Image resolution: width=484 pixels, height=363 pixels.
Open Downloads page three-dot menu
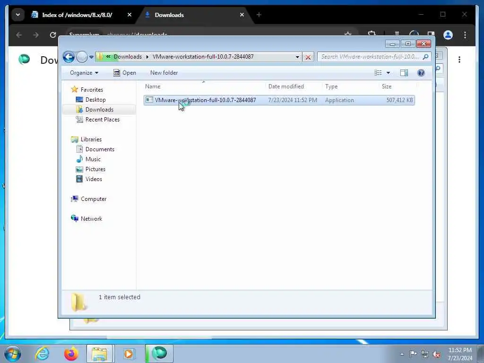coord(459,60)
